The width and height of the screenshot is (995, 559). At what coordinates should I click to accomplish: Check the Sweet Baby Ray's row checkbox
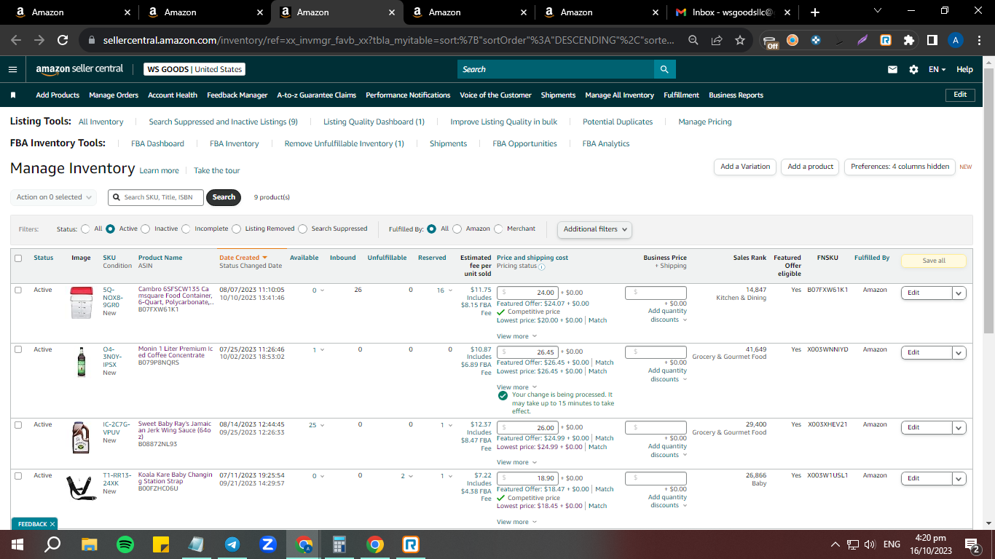pos(18,425)
